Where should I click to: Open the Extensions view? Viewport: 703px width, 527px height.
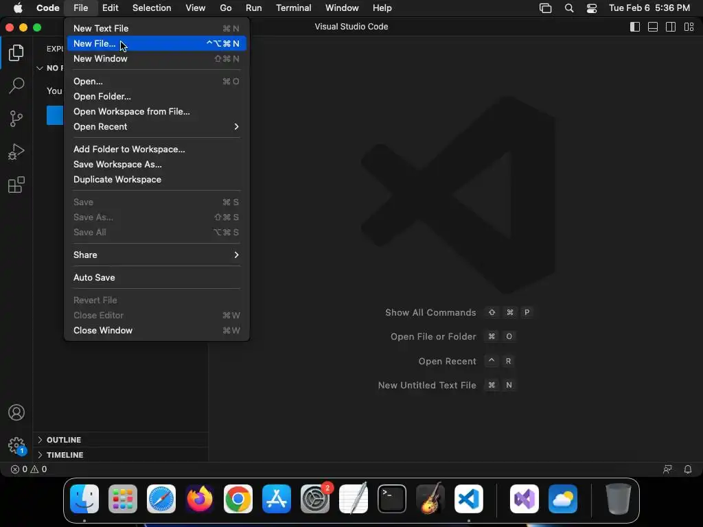click(x=16, y=185)
